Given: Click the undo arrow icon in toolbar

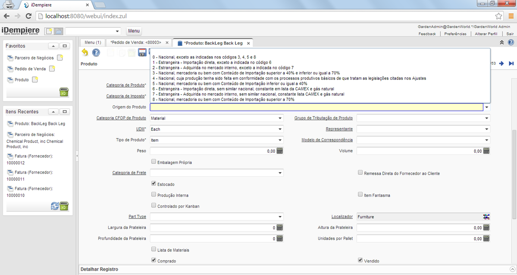Looking at the screenshot, I should pyautogui.click(x=85, y=53).
